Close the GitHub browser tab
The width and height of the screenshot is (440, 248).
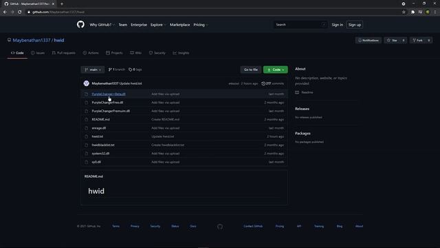pyautogui.click(x=53, y=3)
